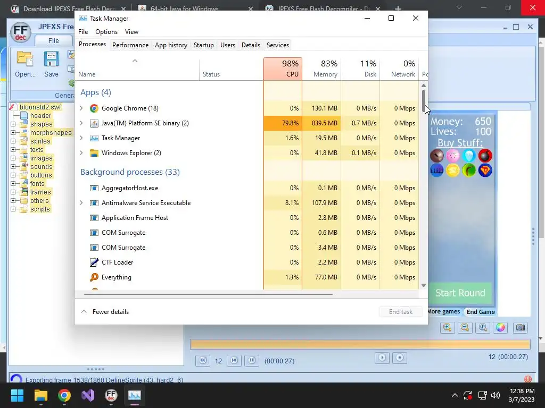Switch to the Details tab
Viewport: 545px width, 408px height.
(x=251, y=45)
